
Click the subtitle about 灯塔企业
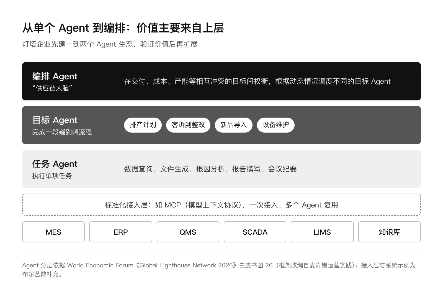click(x=110, y=44)
